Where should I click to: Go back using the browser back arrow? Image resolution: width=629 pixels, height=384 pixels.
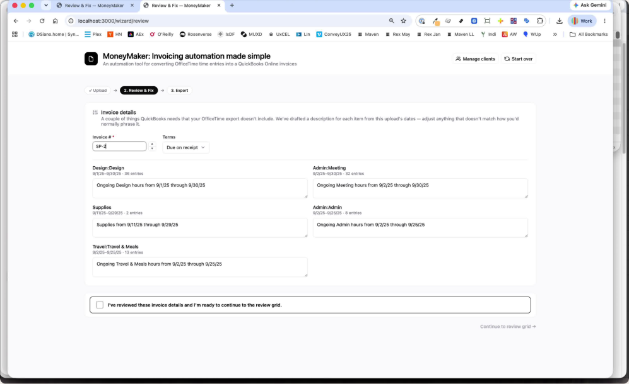click(x=16, y=21)
